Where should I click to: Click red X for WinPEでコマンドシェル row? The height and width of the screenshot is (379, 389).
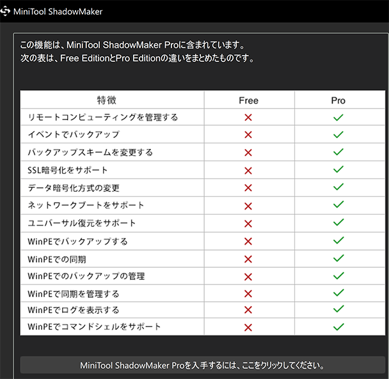point(248,327)
